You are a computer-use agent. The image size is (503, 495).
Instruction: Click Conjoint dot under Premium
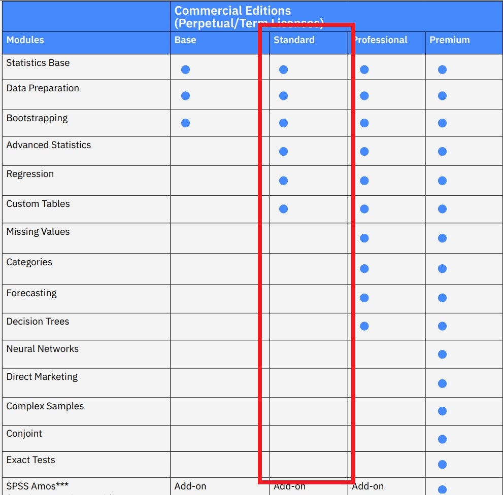tap(442, 439)
